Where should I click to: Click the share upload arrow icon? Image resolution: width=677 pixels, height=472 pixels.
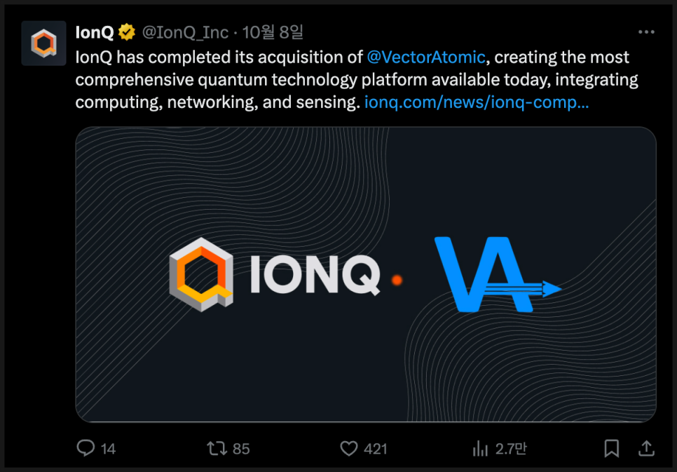click(x=646, y=447)
